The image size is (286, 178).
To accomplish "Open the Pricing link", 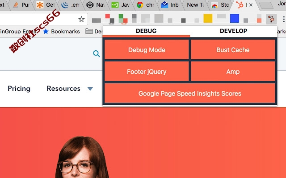I will pos(19,89).
